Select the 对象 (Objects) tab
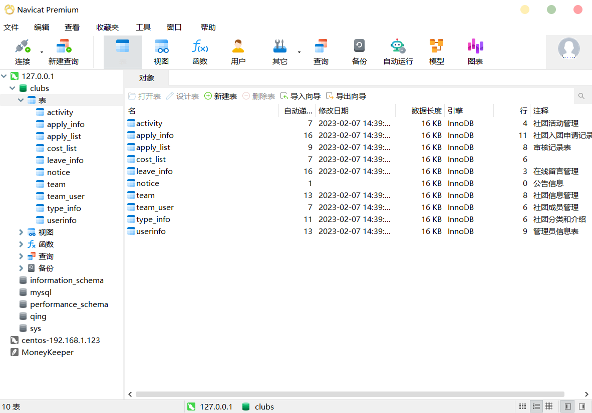Image resolution: width=592 pixels, height=413 pixels. [146, 78]
